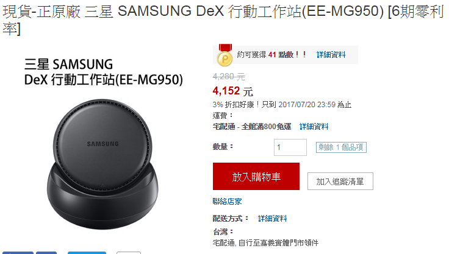Click the red 放入購物車 add-to-cart button
Image resolution: width=449 pixels, height=254 pixels.
coord(256,177)
